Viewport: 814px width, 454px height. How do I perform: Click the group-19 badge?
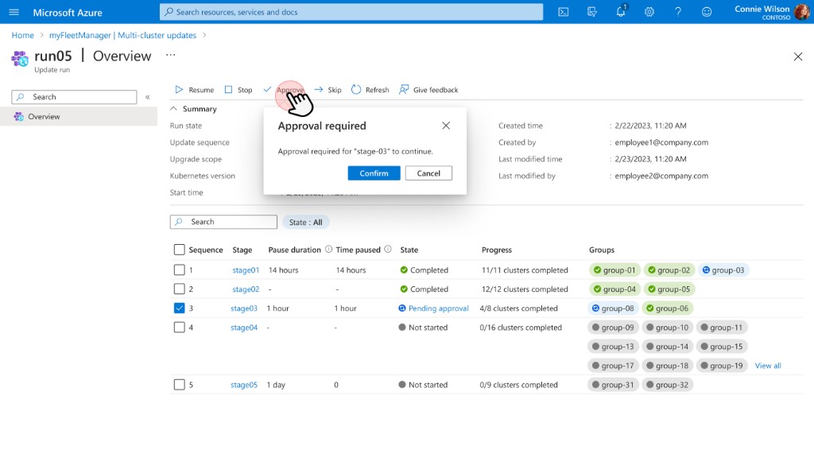pos(722,366)
